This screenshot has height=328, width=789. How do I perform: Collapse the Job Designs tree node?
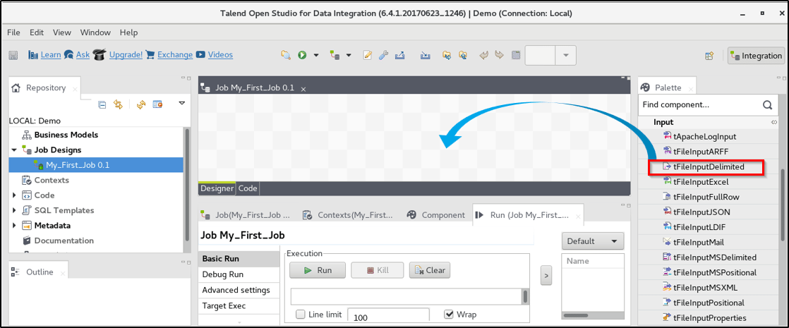(x=14, y=150)
